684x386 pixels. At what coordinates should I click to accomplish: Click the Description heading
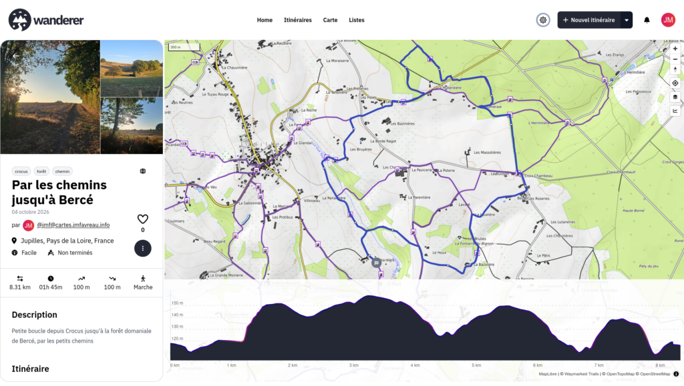tap(35, 315)
